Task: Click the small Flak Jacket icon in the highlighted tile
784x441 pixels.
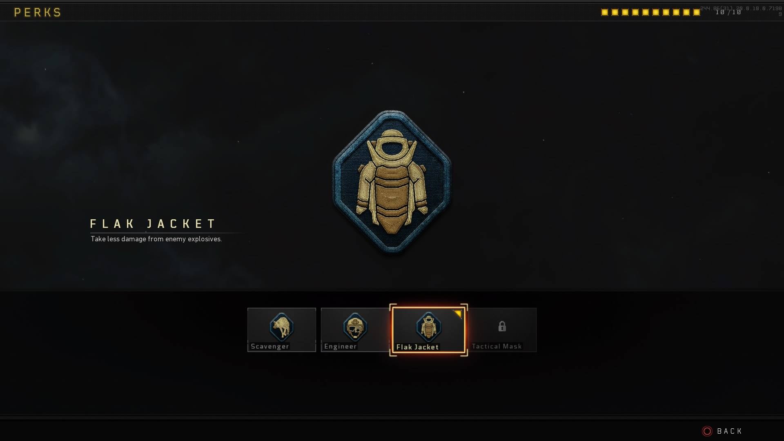Action: 428,327
